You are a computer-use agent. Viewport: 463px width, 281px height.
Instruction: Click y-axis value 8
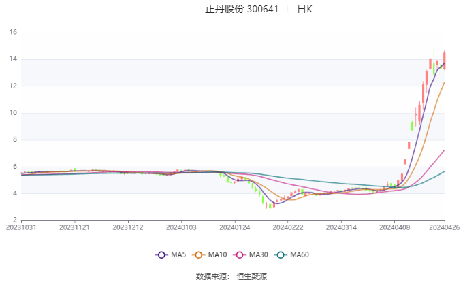click(x=15, y=139)
